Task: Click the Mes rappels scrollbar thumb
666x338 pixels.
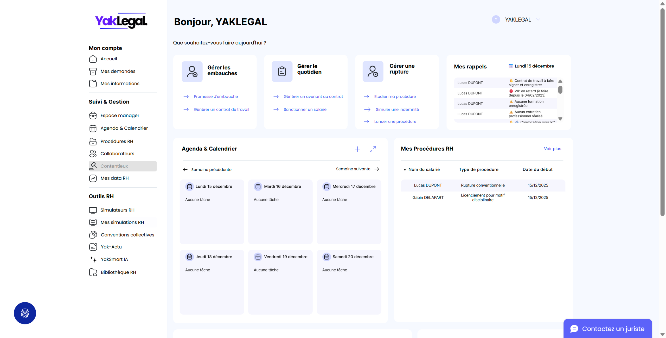Action: [x=560, y=90]
